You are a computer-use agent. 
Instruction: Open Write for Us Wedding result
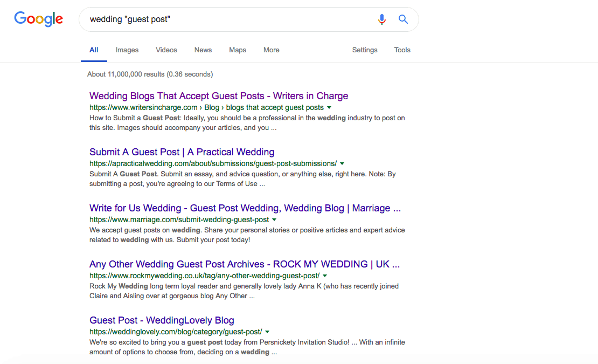(245, 208)
